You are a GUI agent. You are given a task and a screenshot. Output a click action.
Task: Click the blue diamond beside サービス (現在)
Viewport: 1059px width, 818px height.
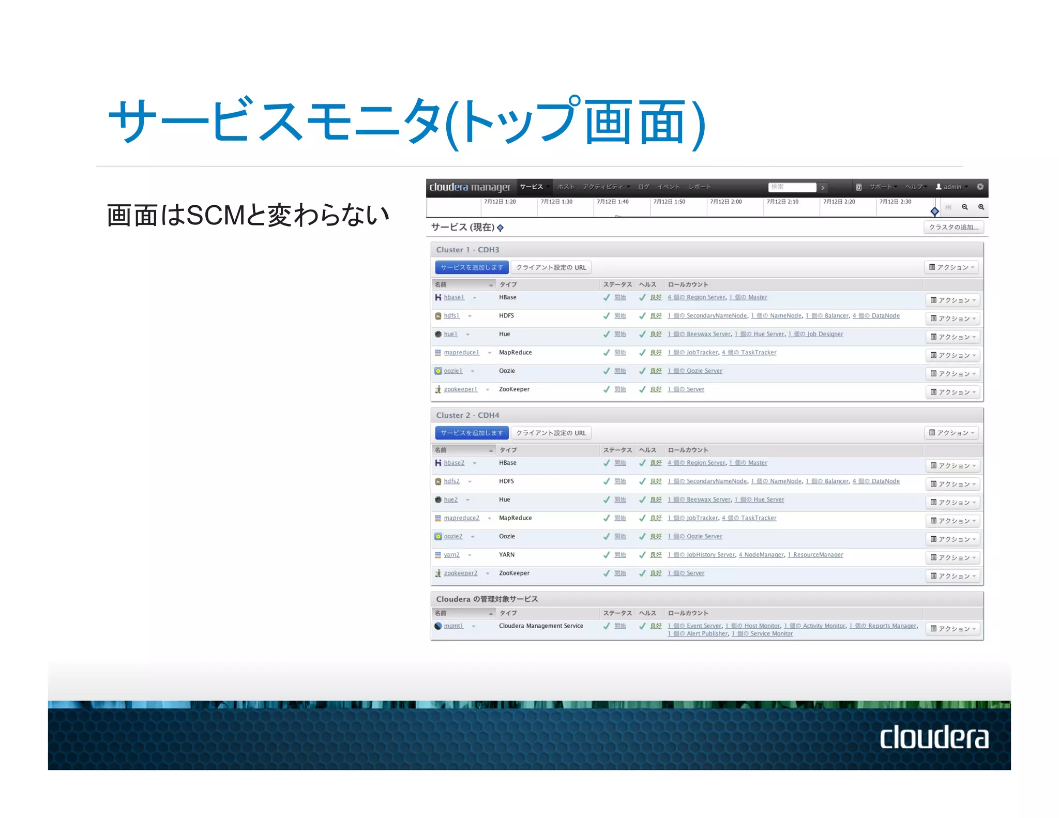[x=500, y=228]
